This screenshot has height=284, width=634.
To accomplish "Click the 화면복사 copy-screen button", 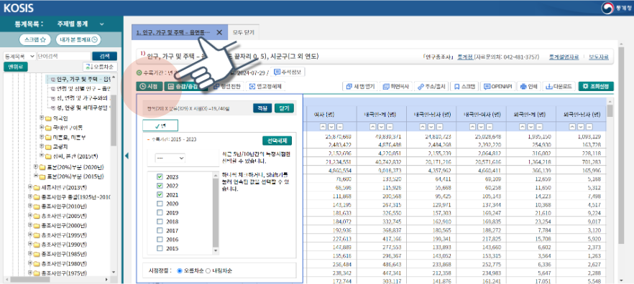I will (396, 86).
